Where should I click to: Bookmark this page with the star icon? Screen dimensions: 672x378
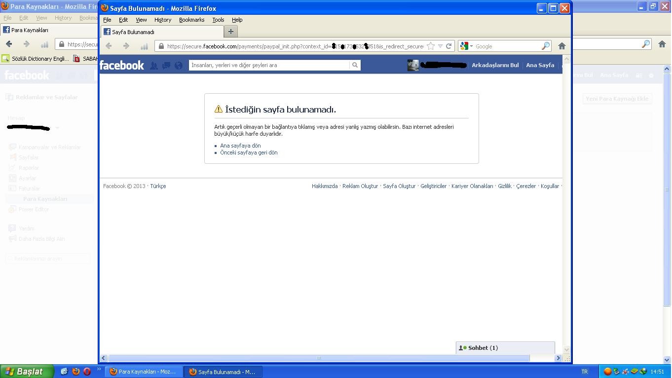[430, 46]
